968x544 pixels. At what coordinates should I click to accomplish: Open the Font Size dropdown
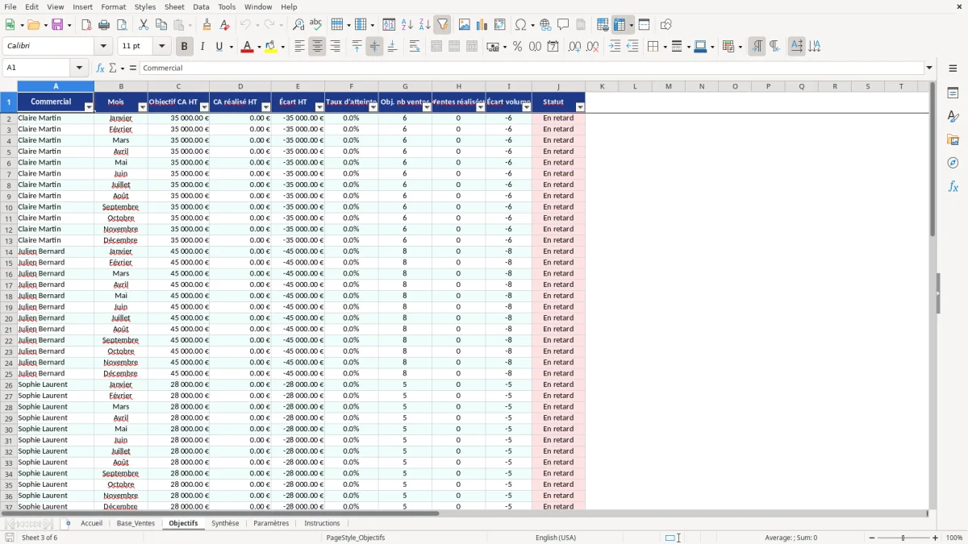click(161, 47)
